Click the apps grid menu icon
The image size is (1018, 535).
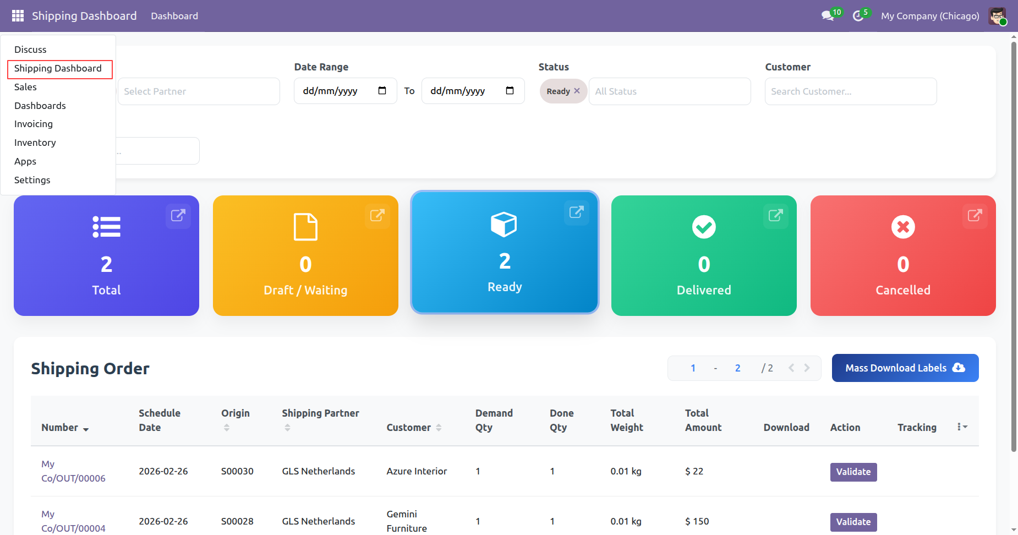coord(18,16)
